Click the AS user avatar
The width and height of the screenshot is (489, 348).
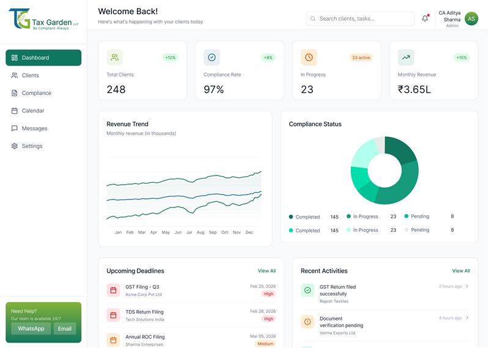pos(471,19)
